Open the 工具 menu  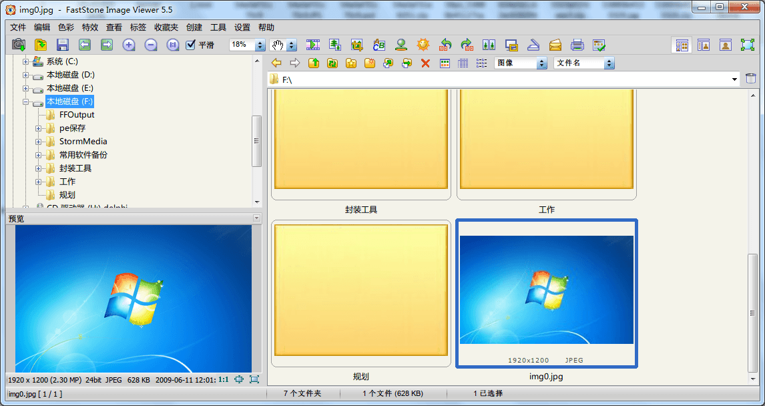click(218, 27)
